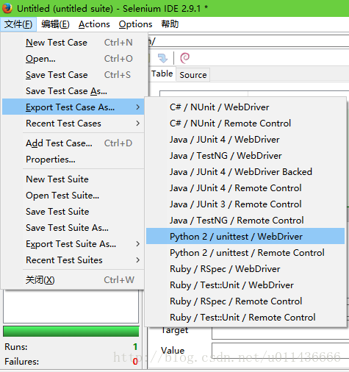Image resolution: width=349 pixels, height=372 pixels.
Task: Click the Base URL address field
Action: click(248, 41)
